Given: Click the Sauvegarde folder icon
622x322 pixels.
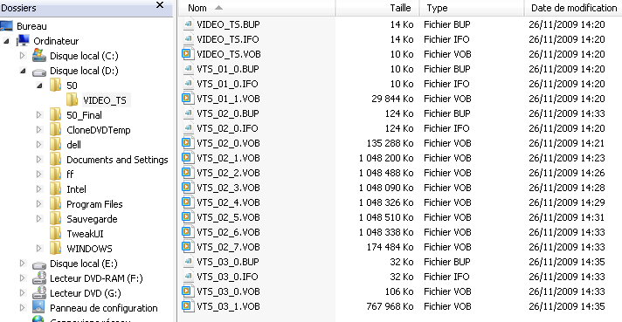Looking at the screenshot, I should tap(56, 219).
